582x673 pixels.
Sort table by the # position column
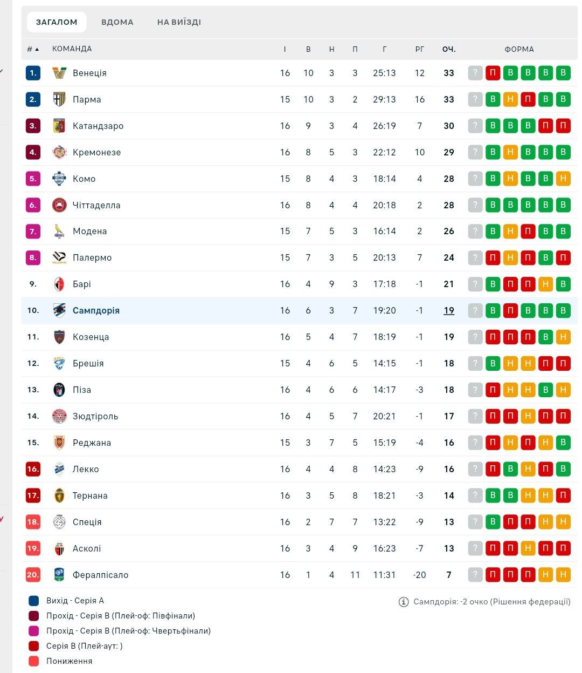pyautogui.click(x=33, y=49)
